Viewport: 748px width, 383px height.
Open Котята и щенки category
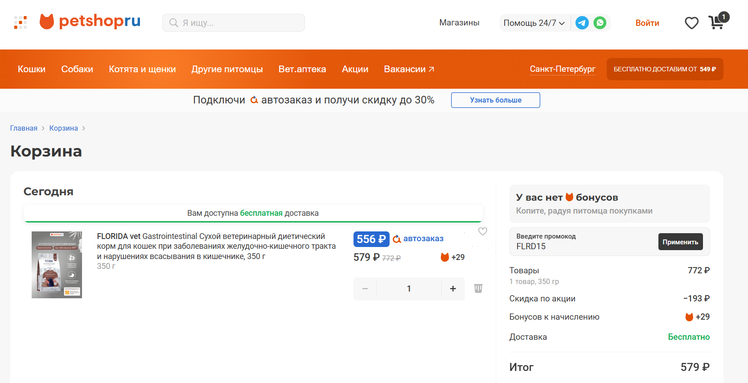[x=142, y=69]
